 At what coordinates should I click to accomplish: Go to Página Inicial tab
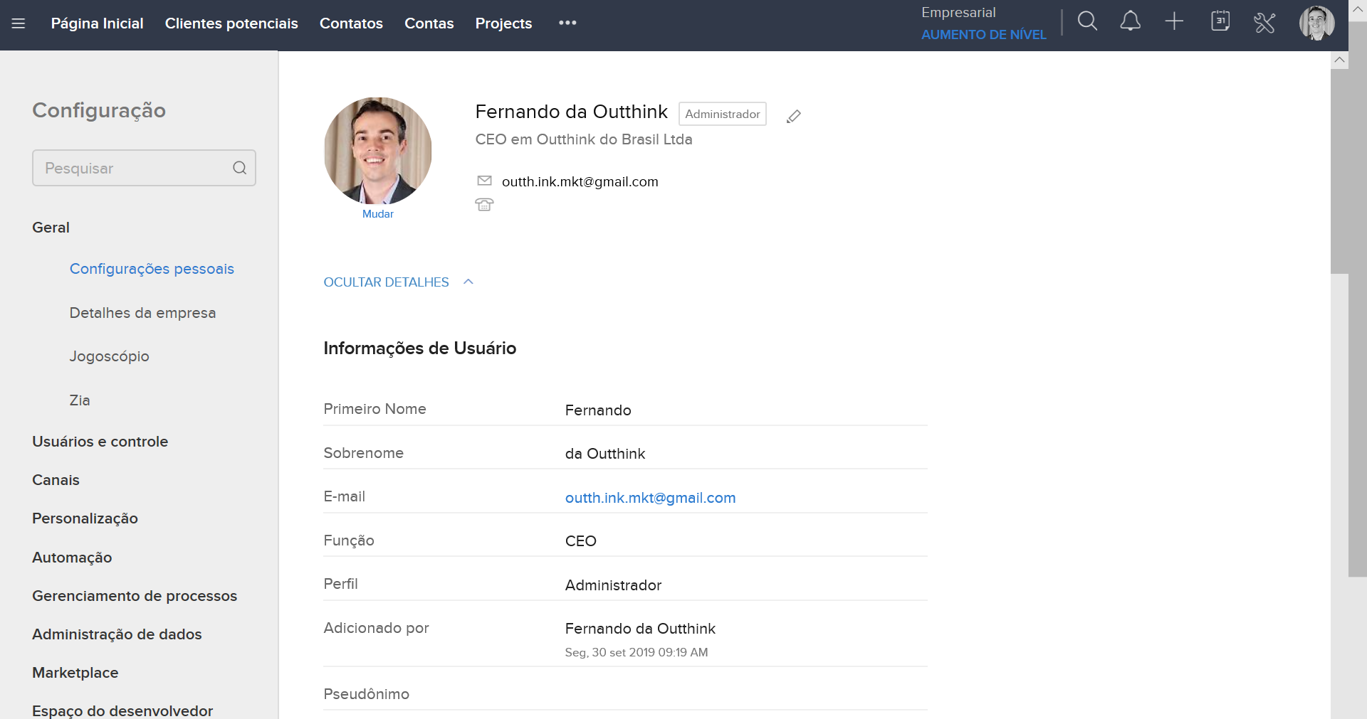click(98, 23)
